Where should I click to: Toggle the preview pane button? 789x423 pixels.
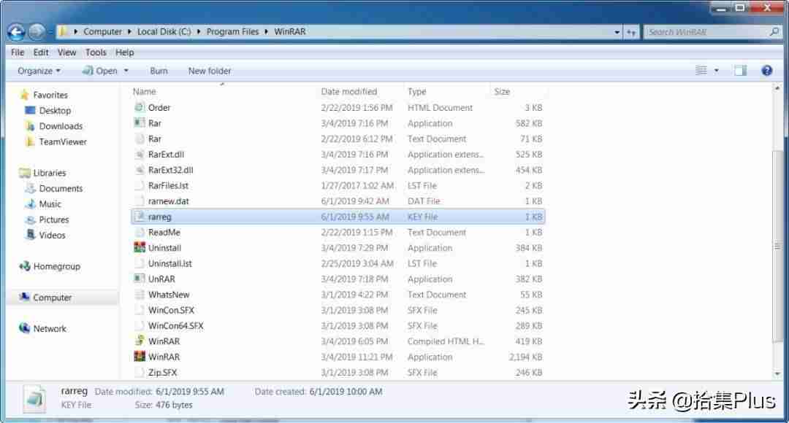(740, 71)
